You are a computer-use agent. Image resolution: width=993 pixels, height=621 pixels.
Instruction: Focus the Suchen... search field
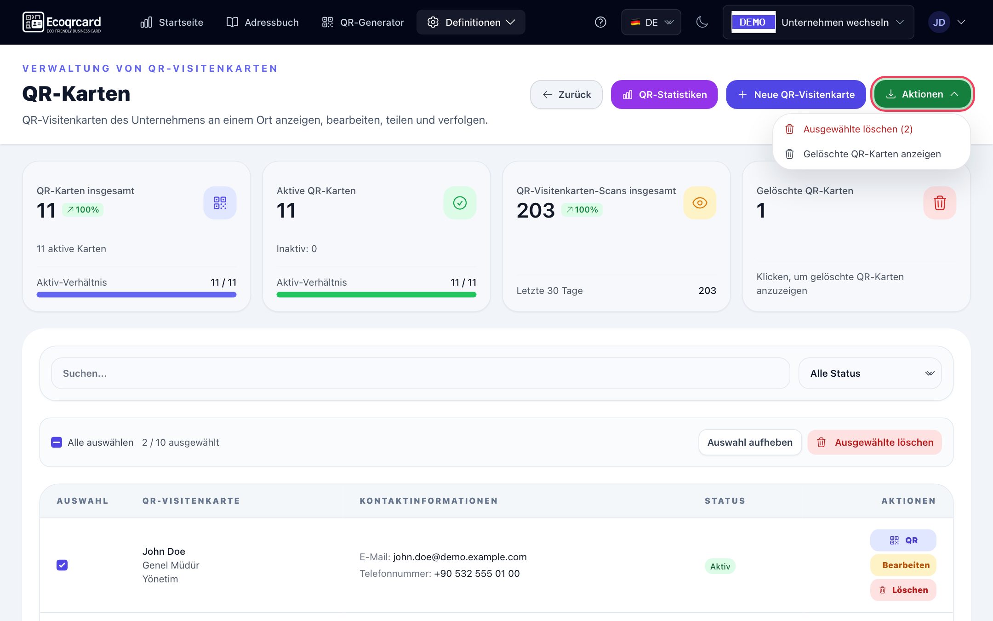[x=420, y=374]
